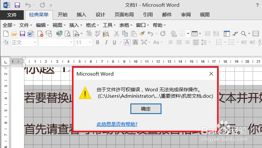Click the New blank document icon
262x148 pixels.
[6, 34]
